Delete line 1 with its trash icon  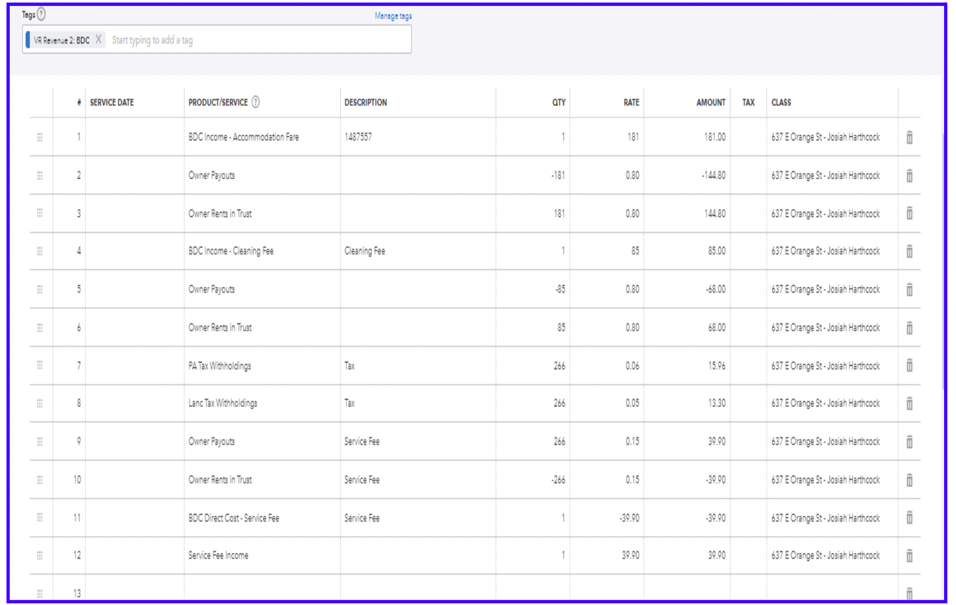[x=909, y=137]
